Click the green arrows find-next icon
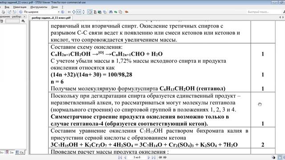The image size is (285, 160). [x=116, y=12]
